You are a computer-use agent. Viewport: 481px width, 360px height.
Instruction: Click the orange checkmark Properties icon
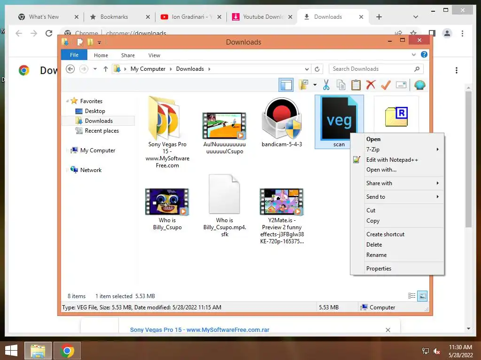[x=386, y=85]
